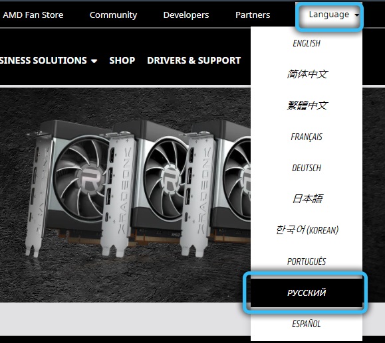Viewport: 385px width, 343px height.
Task: Open the Partners link
Action: (x=253, y=15)
